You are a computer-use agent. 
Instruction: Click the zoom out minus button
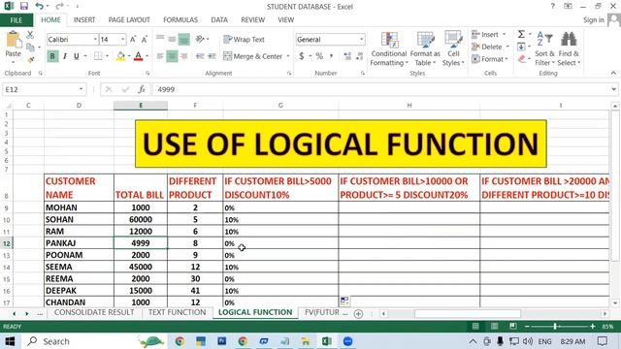(527, 326)
